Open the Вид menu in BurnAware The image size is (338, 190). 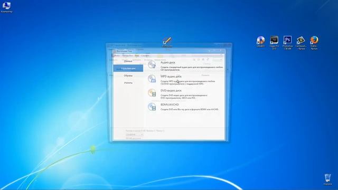tap(137, 55)
